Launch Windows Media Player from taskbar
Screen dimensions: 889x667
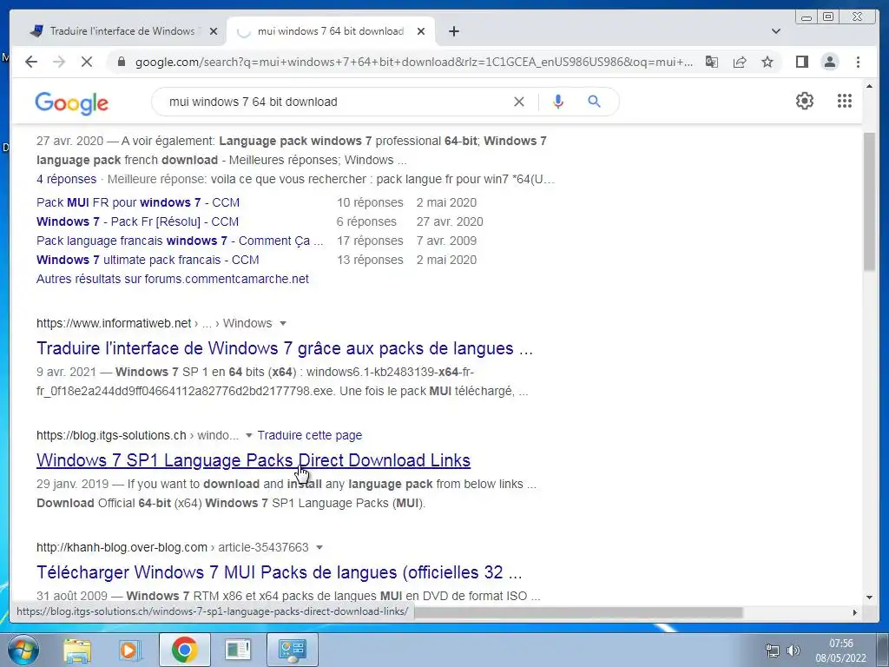(130, 650)
